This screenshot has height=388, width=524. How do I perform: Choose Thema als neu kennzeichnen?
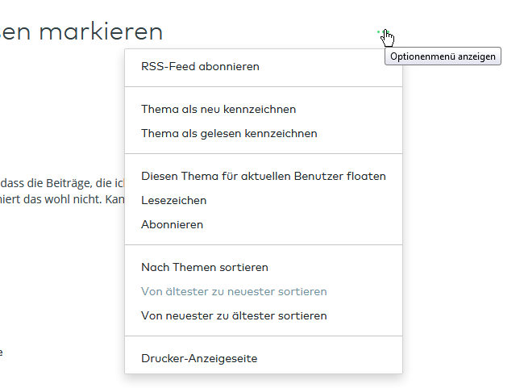tap(218, 109)
